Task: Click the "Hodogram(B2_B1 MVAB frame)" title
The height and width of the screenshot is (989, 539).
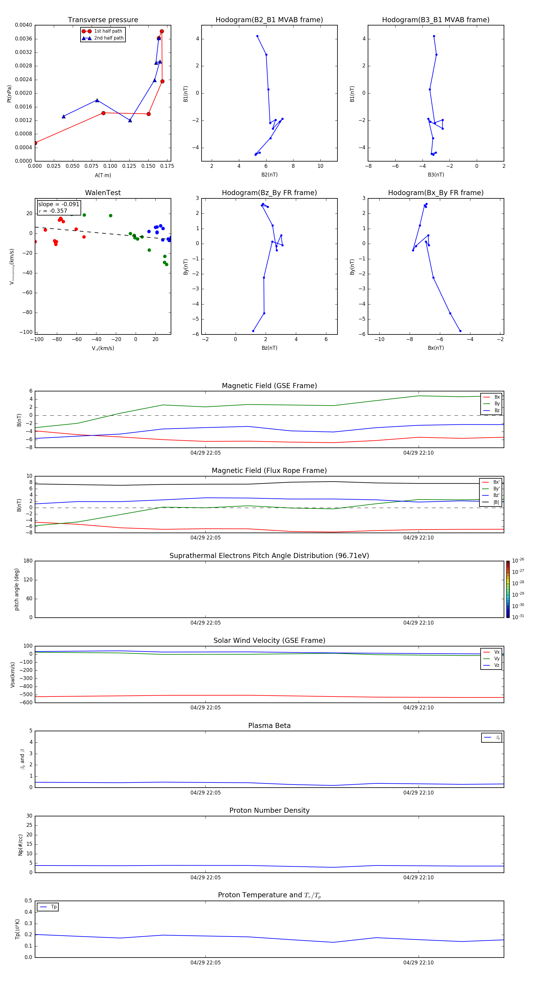Action: coord(269,20)
